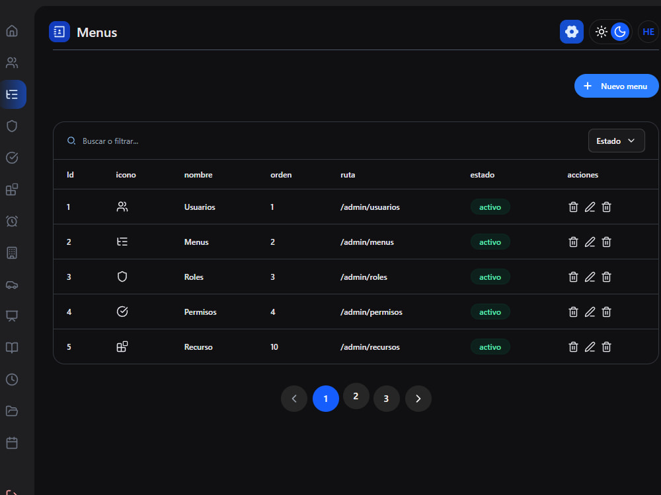661x495 pixels.
Task: Click the search magnifier icon
Action: [x=71, y=141]
